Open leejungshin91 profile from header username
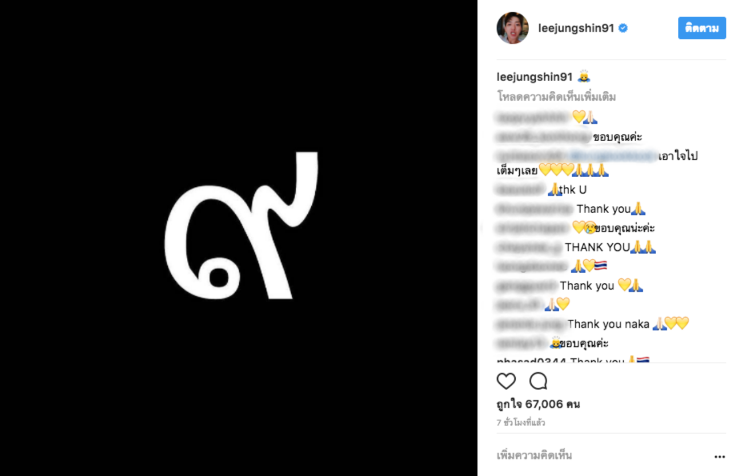Image resolution: width=731 pixels, height=476 pixels. click(576, 28)
